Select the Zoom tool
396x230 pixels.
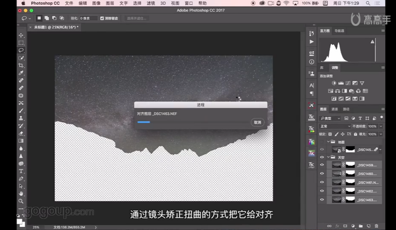pos(21,201)
